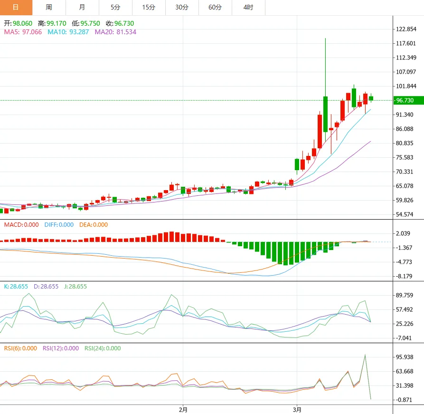Switch to the 日 (daily) timeframe tab
424x414 pixels.
click(16, 8)
